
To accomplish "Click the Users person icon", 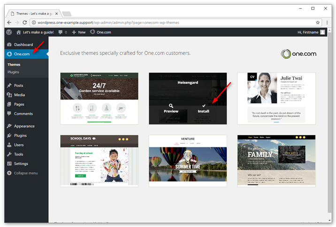I will [9, 145].
